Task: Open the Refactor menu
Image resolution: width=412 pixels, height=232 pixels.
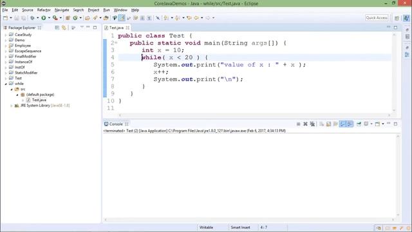Action: (x=44, y=10)
